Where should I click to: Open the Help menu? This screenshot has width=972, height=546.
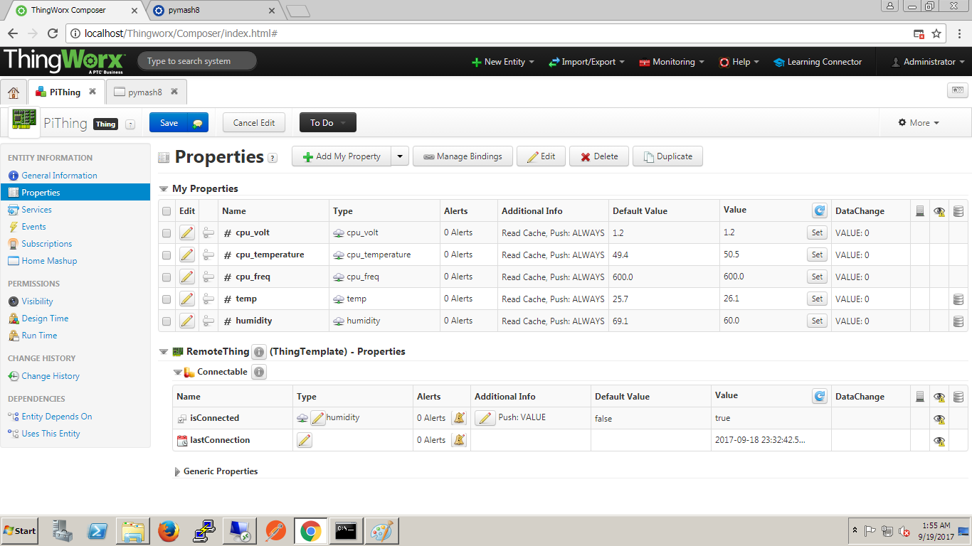[739, 62]
